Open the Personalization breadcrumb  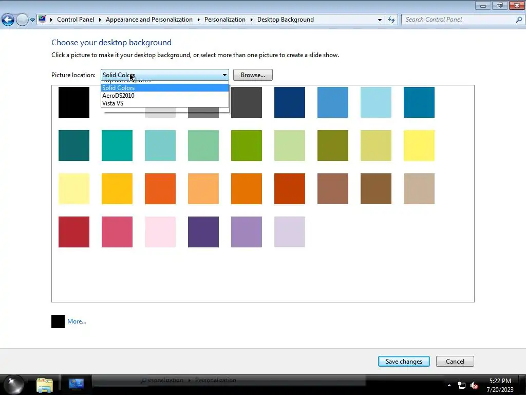pos(225,20)
